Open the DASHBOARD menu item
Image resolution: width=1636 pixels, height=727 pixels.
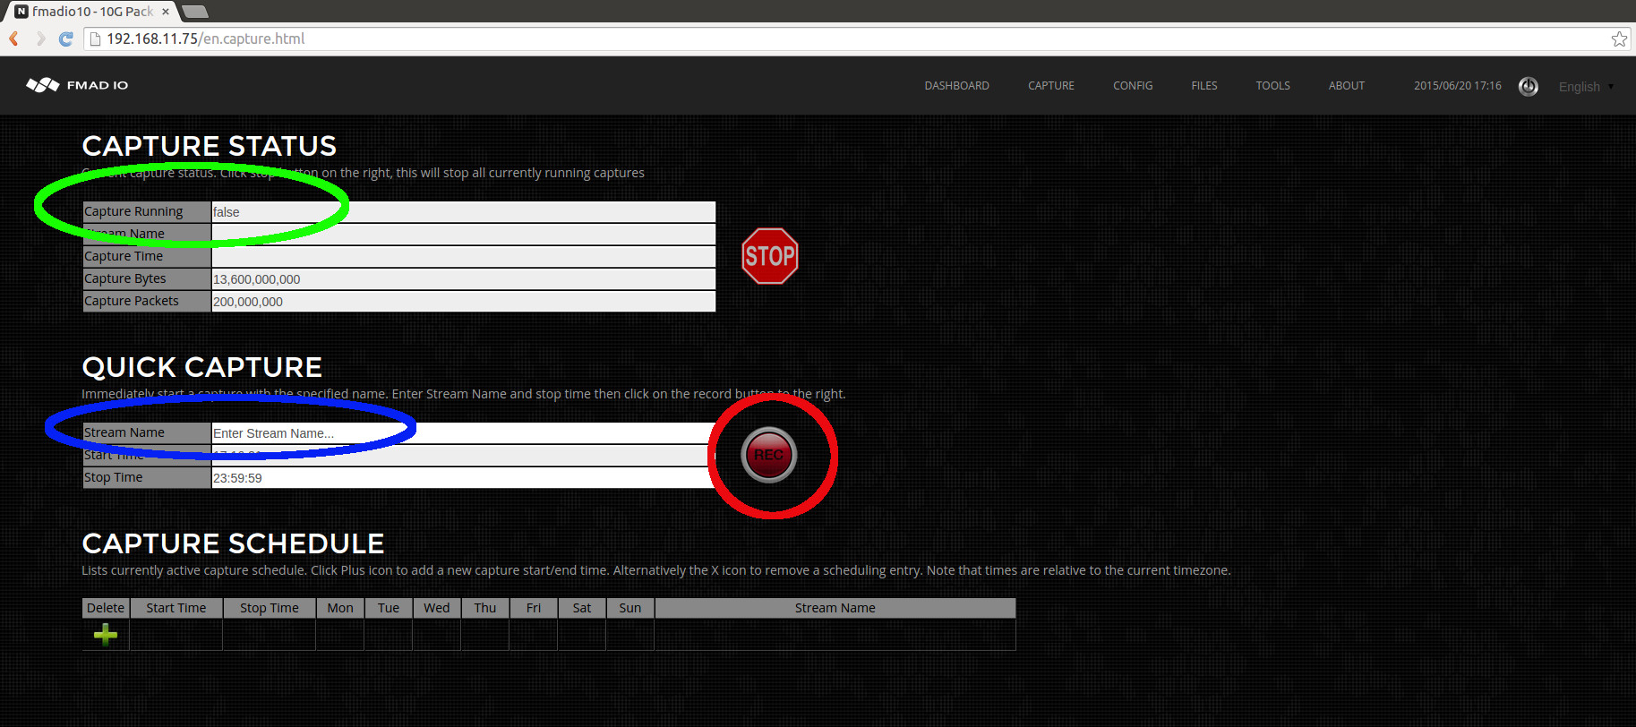(x=956, y=86)
